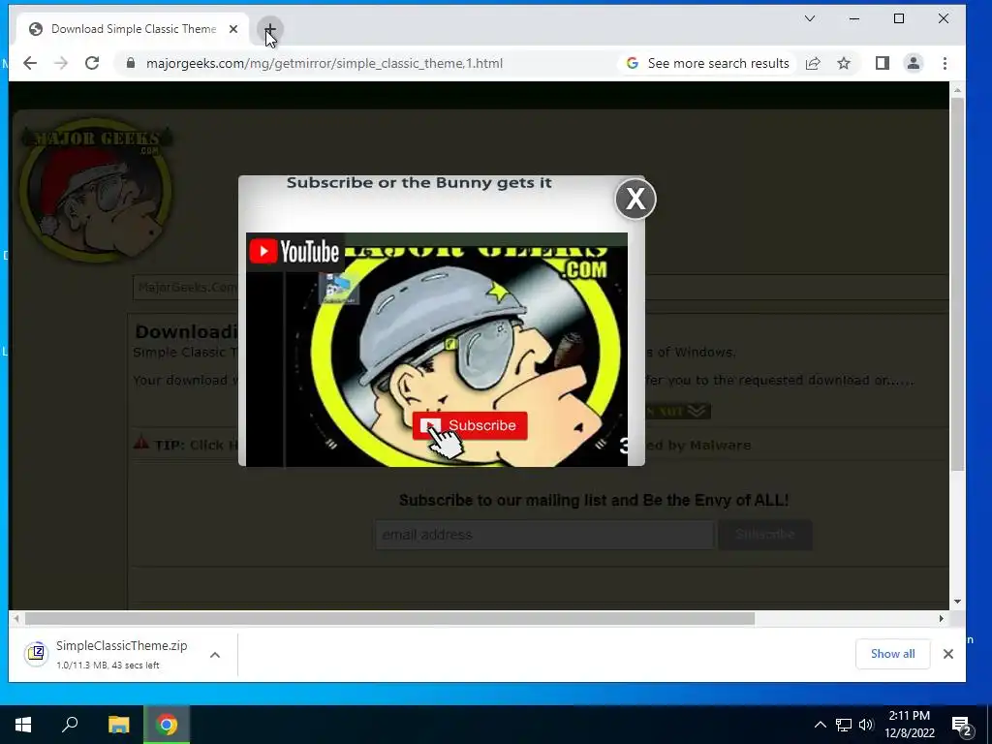
Task: Open the Windows Start menu
Action: click(23, 725)
